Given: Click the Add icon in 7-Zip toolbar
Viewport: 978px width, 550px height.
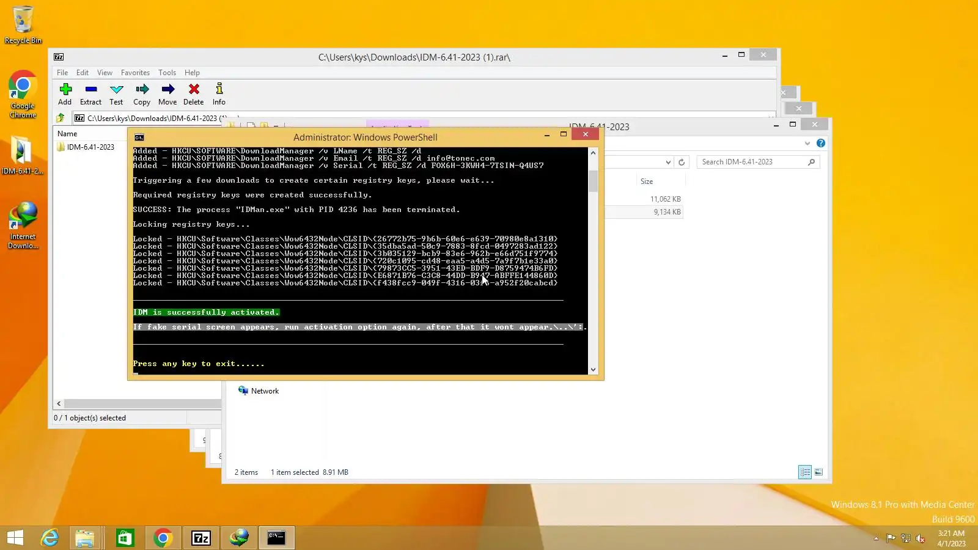Looking at the screenshot, I should coord(65,89).
